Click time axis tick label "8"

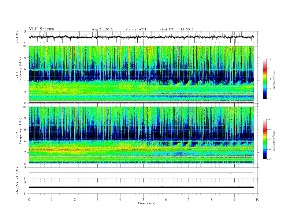pyautogui.click(x=212, y=199)
